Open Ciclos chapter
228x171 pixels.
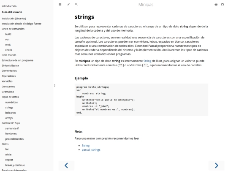(5, 144)
